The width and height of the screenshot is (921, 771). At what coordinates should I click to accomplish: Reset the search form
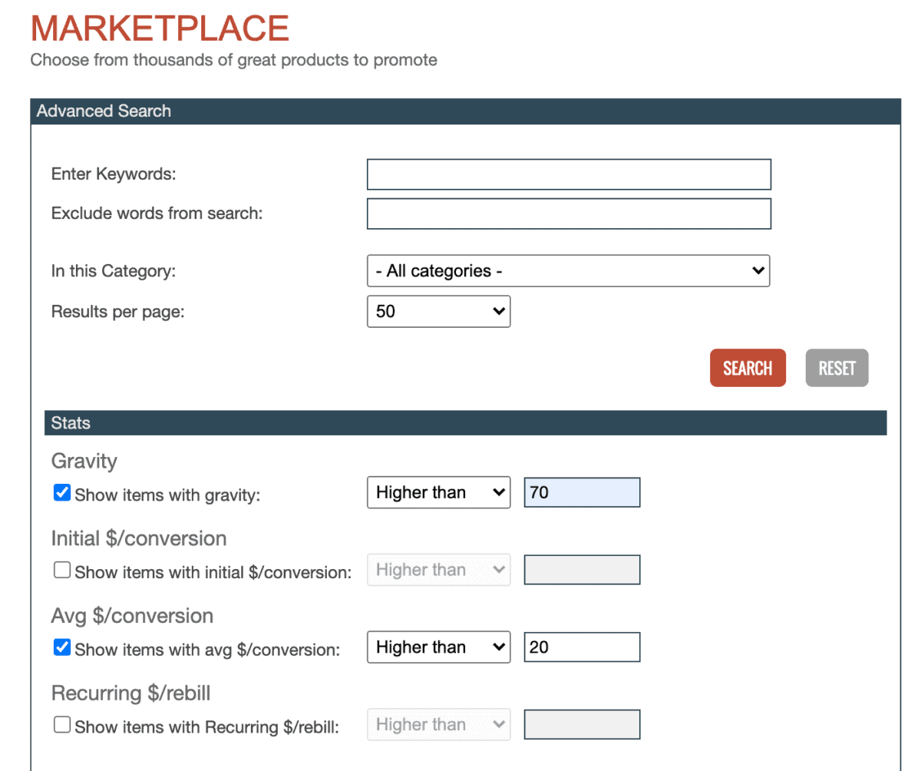tap(836, 368)
